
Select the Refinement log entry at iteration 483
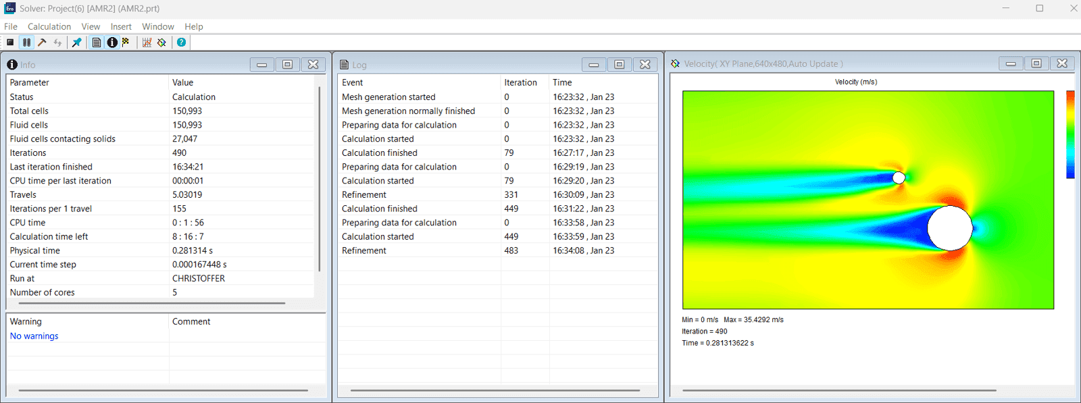click(498, 250)
